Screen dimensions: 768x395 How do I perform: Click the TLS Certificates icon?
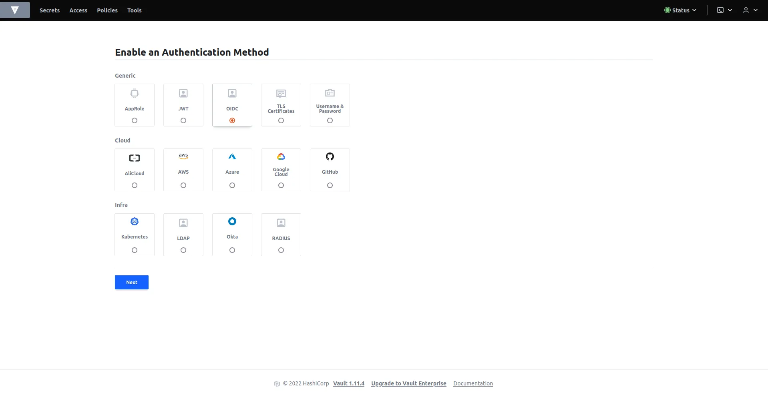[281, 93]
